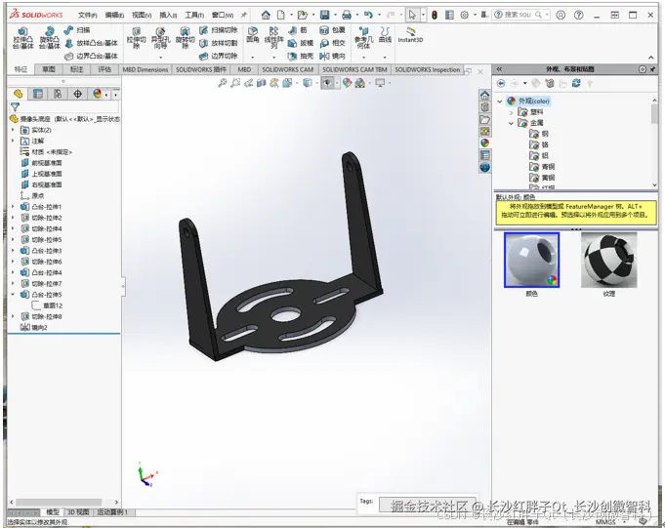Select the 拉伸凸台/基体 extrude boss tool

tap(22, 38)
